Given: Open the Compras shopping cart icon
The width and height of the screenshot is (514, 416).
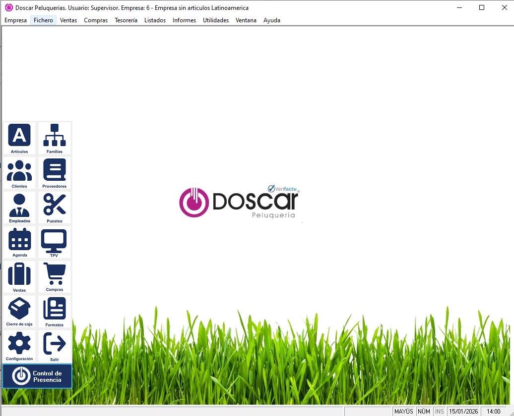Looking at the screenshot, I should click(55, 276).
